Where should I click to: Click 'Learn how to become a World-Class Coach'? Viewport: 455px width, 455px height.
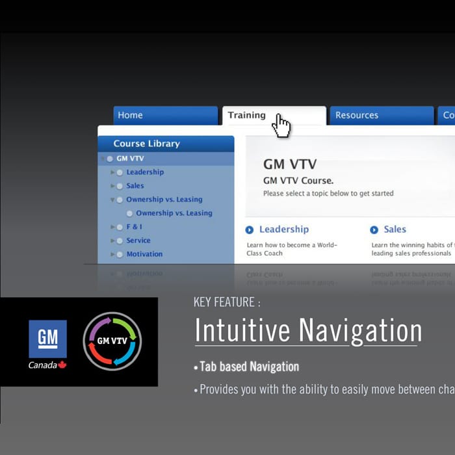[x=292, y=249]
